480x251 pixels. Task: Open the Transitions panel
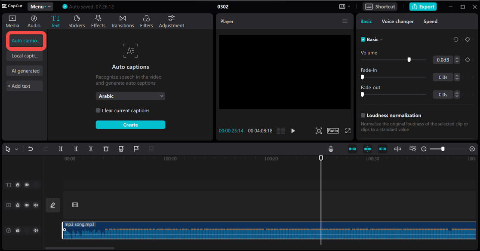[x=123, y=21]
